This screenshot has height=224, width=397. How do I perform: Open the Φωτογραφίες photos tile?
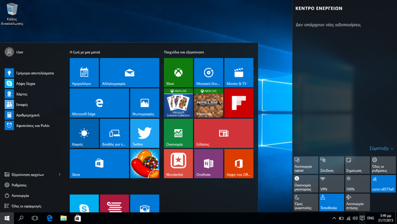pyautogui.click(x=145, y=103)
